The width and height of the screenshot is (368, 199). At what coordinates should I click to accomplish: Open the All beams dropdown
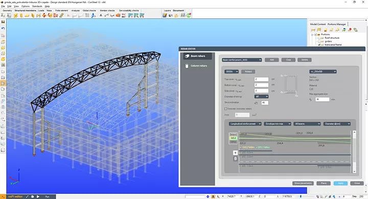(x=307, y=124)
